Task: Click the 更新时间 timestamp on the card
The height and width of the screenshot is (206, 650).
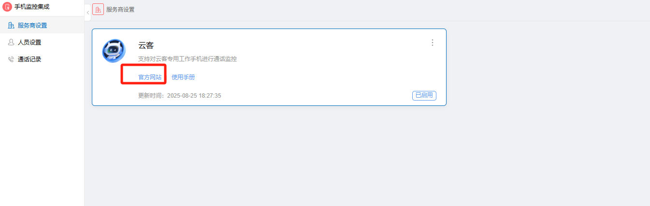Action: click(180, 96)
